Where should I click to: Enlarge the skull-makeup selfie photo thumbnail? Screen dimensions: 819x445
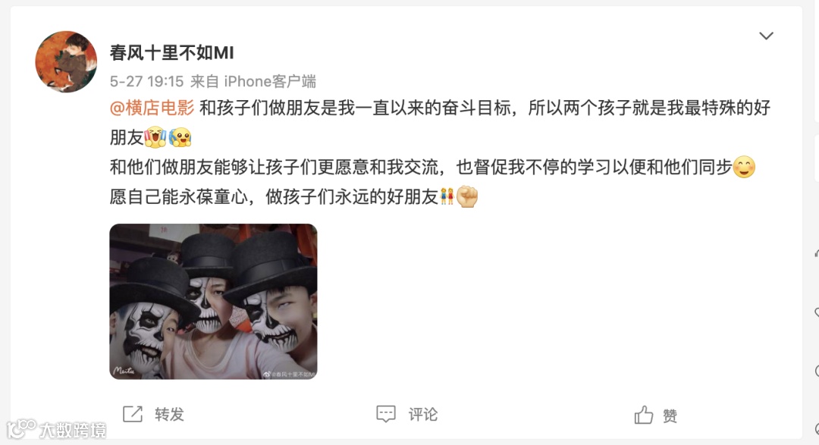coord(213,302)
